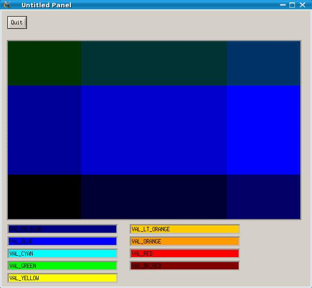Image resolution: width=312 pixels, height=288 pixels.
Task: Click the application icon in the title bar
Action: pyautogui.click(x=7, y=4)
